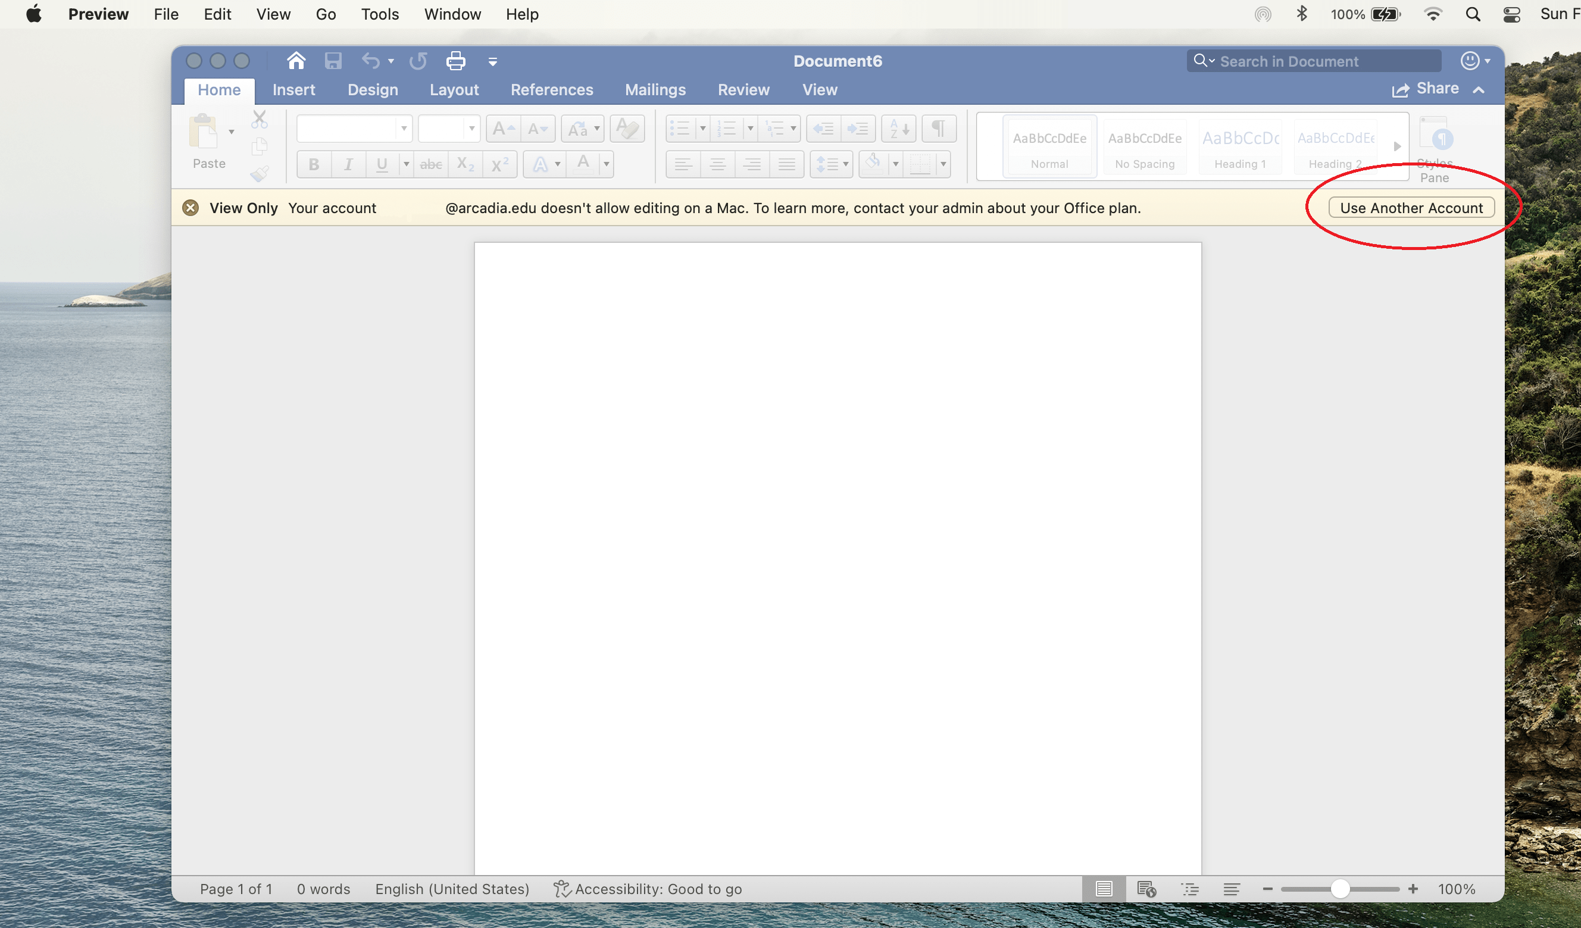This screenshot has height=928, width=1581.
Task: Click the Print icon in the toolbar
Action: (x=455, y=60)
